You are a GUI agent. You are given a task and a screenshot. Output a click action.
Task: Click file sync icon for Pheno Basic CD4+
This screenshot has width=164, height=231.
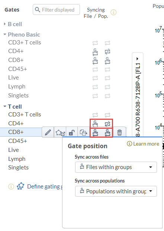(95, 52)
